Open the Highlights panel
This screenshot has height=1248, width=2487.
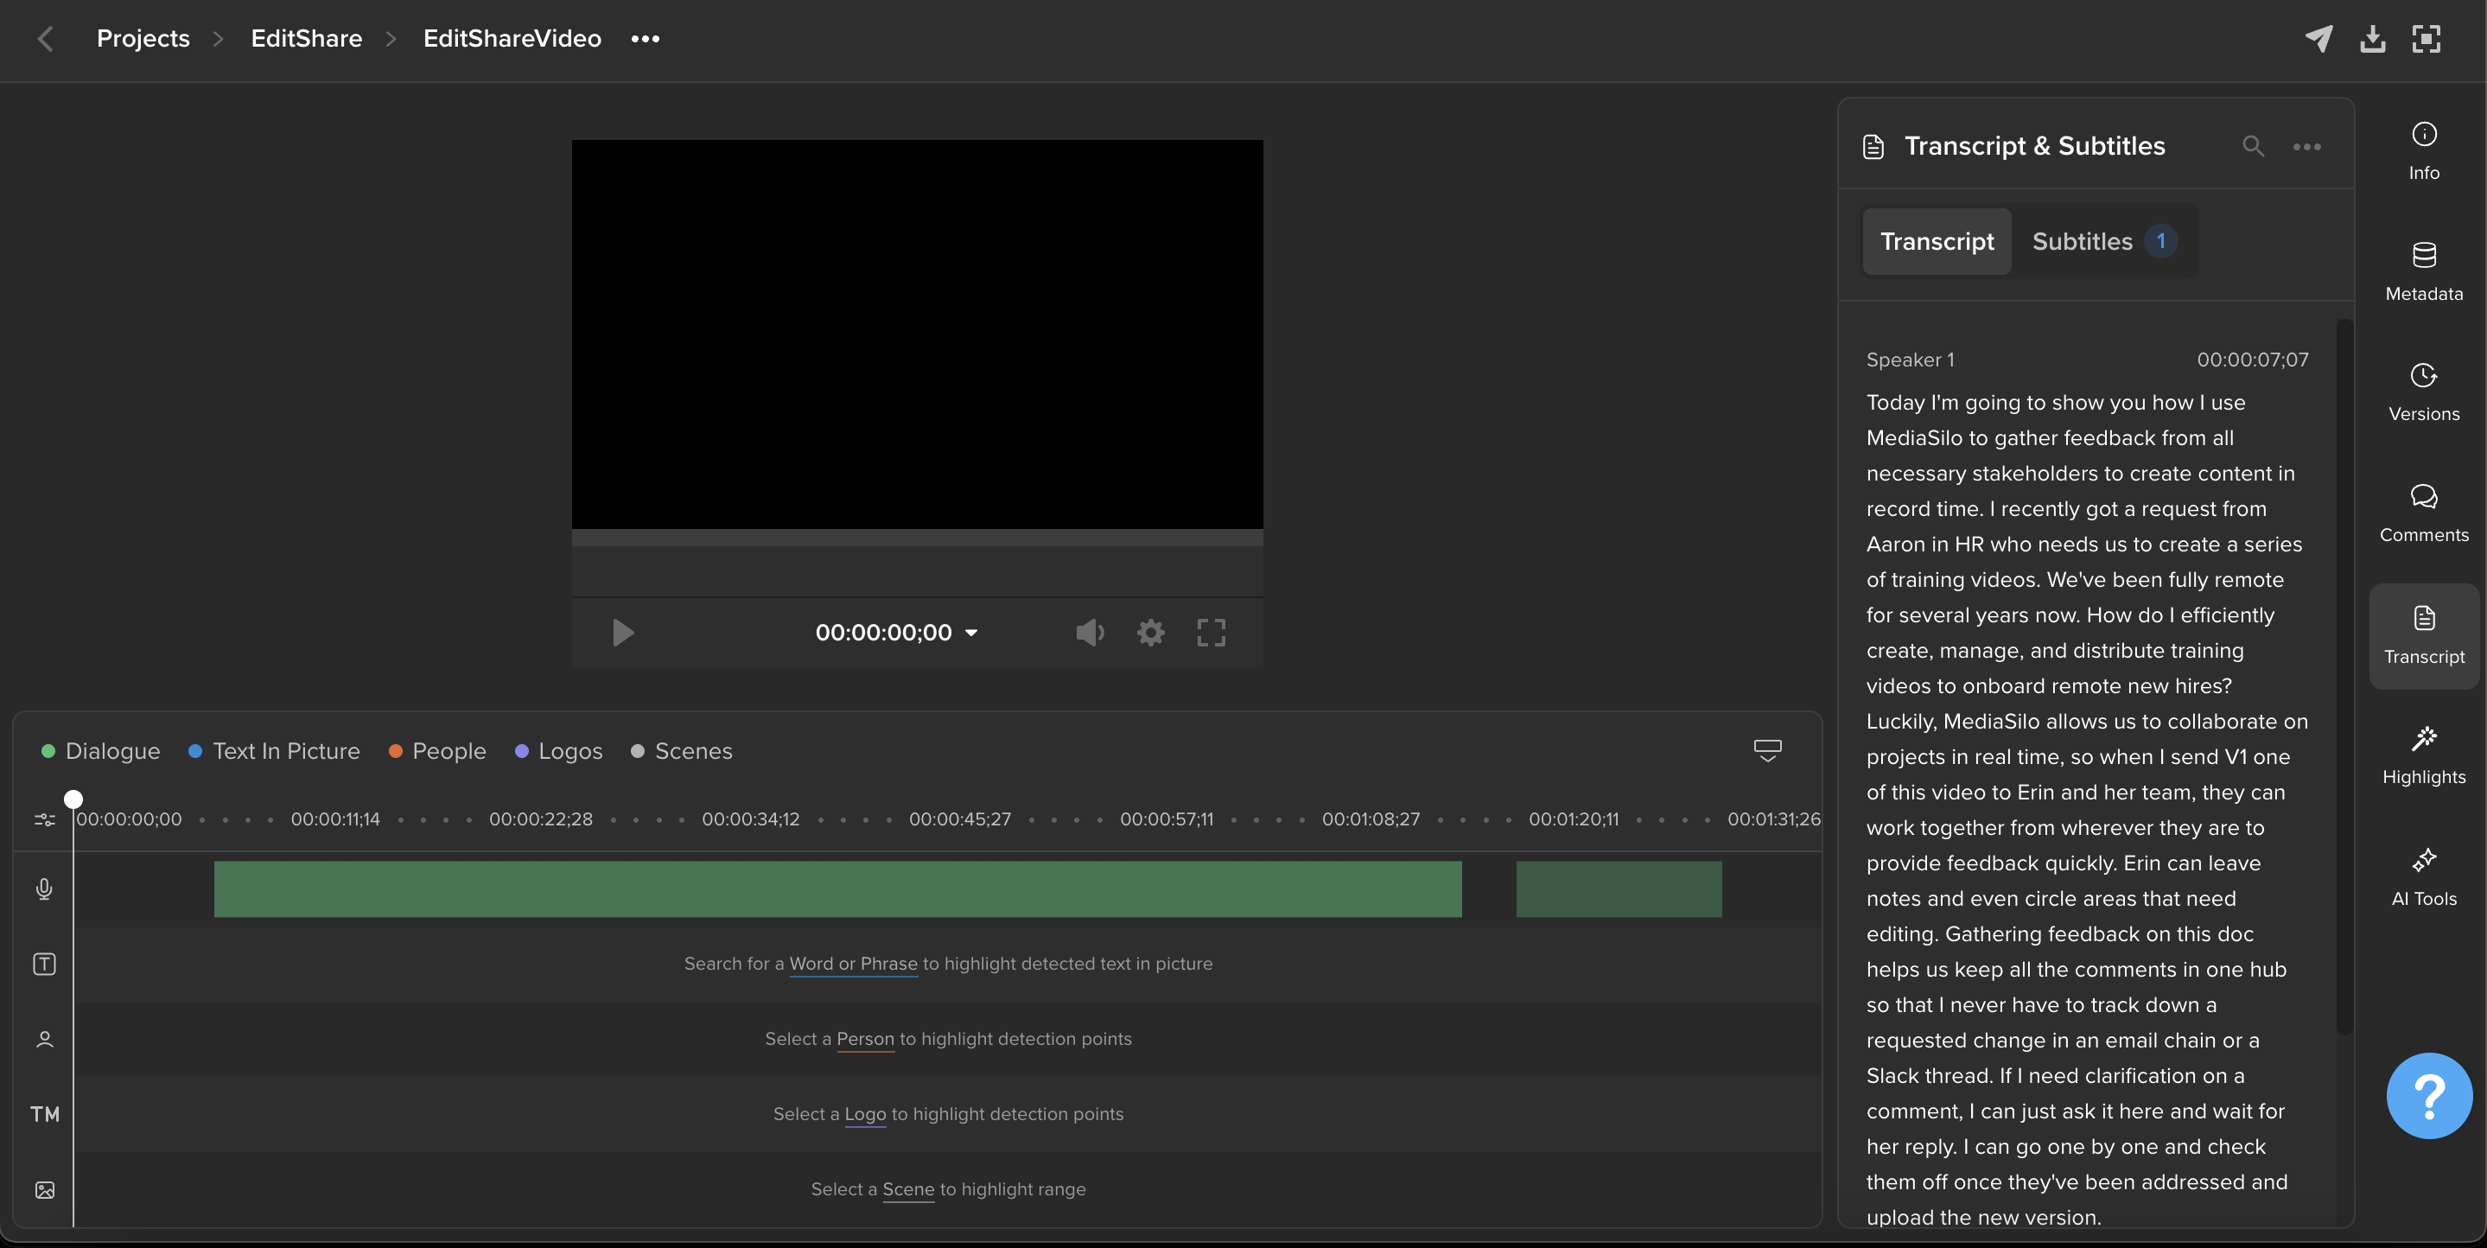2423,755
